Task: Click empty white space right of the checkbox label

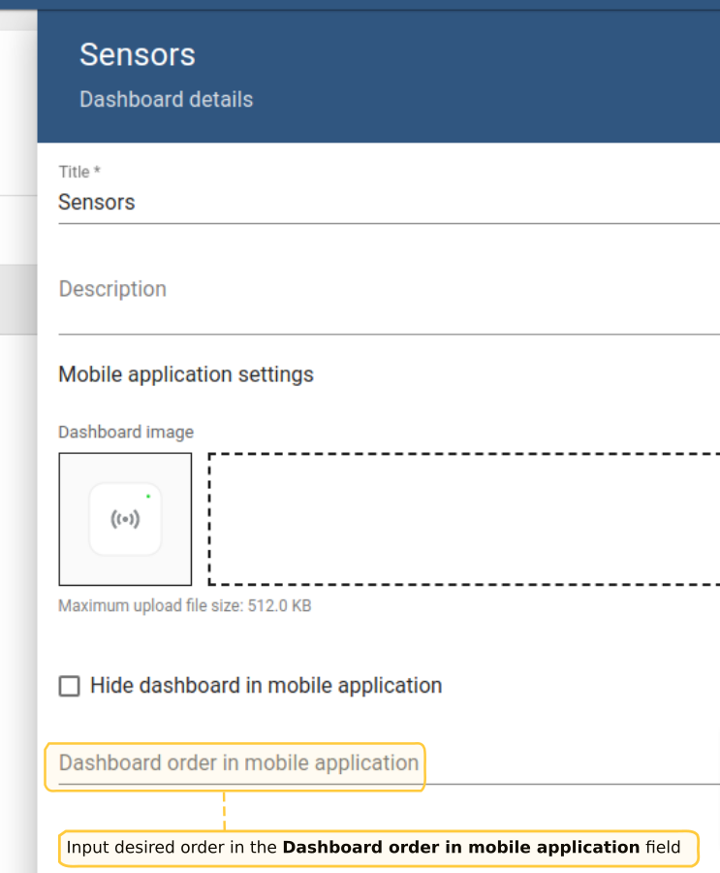Action: (x=581, y=686)
